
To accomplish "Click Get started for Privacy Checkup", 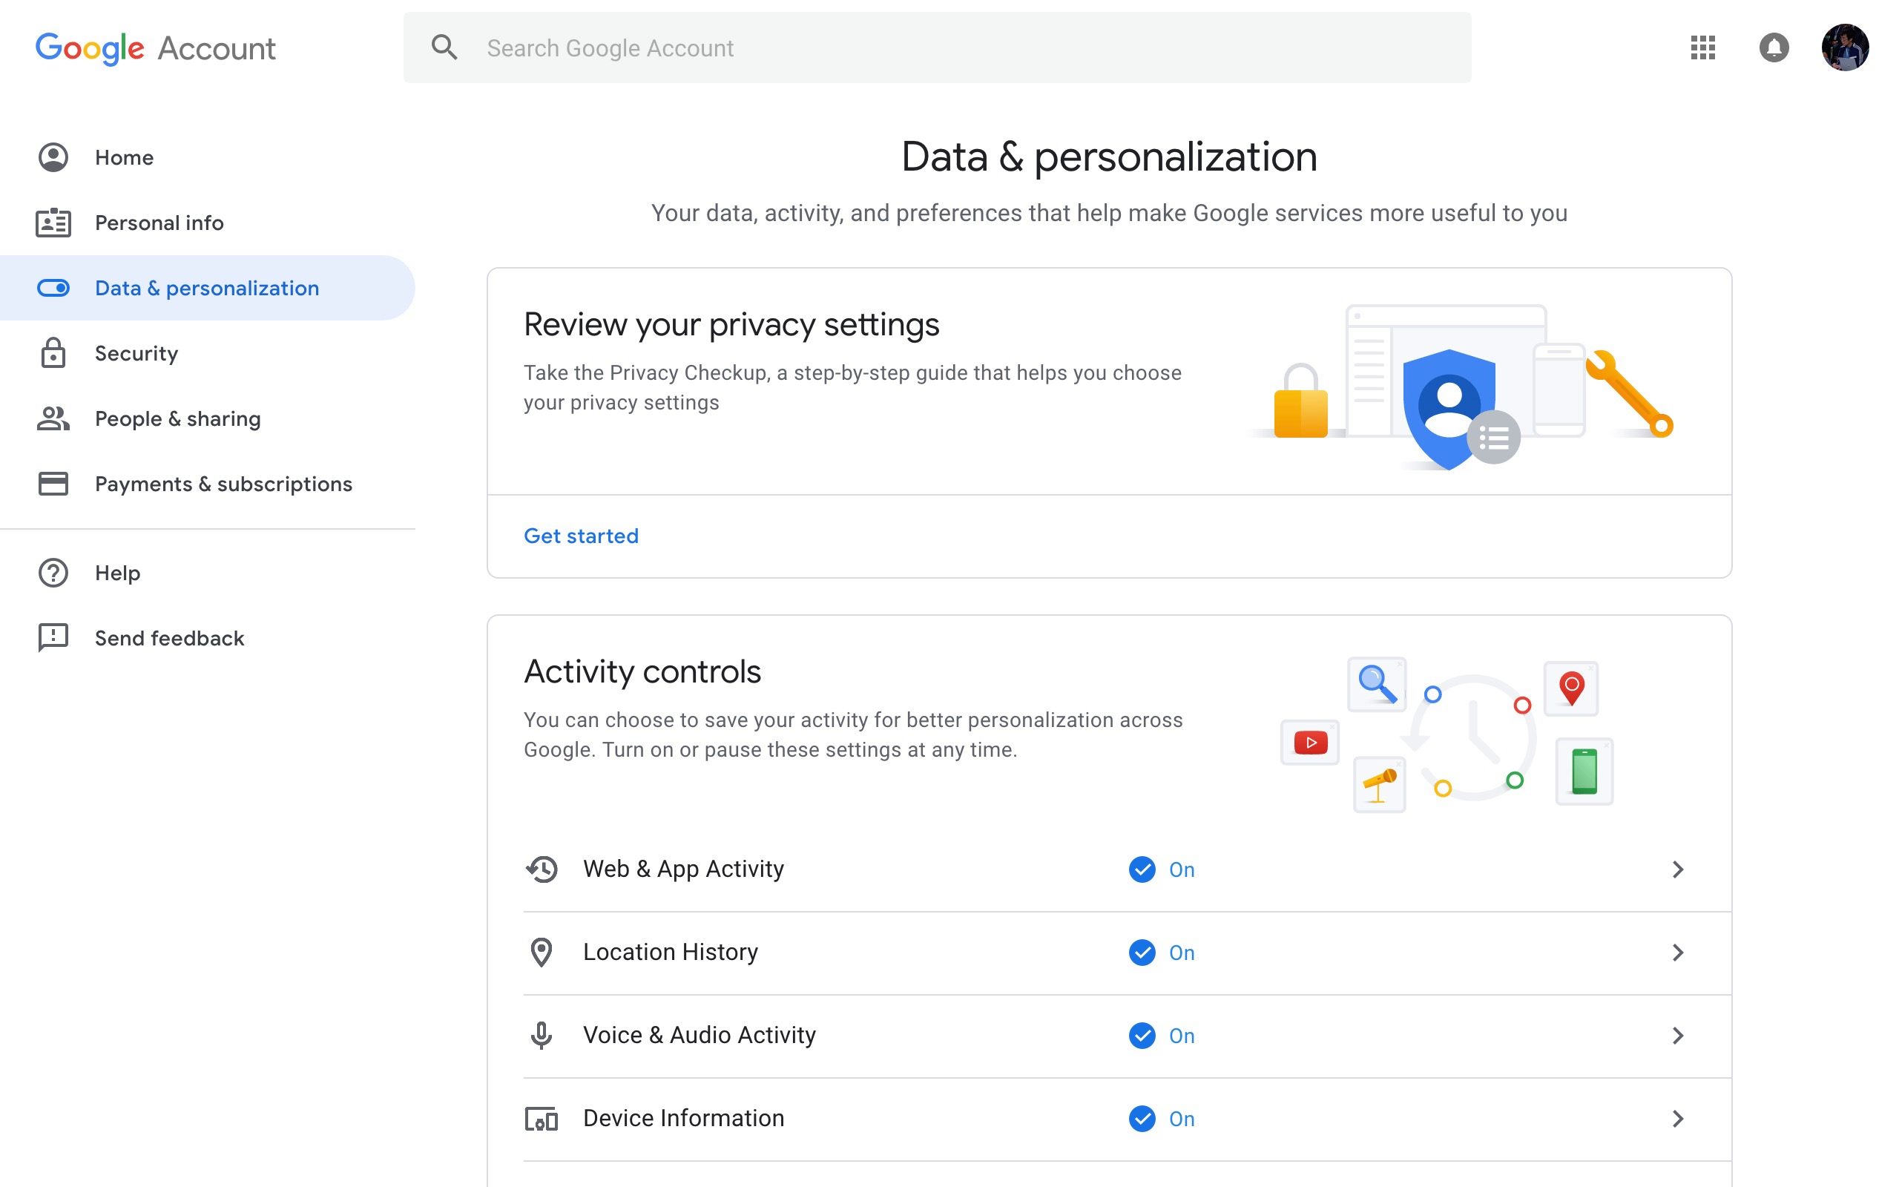I will click(581, 536).
